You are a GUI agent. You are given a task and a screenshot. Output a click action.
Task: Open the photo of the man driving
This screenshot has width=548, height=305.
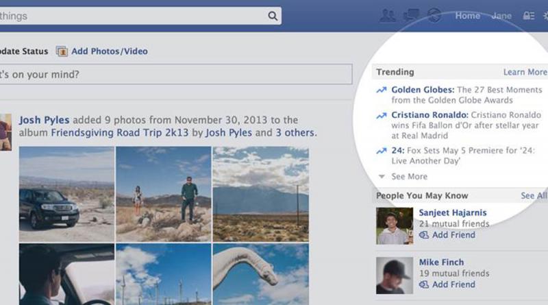coord(66,275)
